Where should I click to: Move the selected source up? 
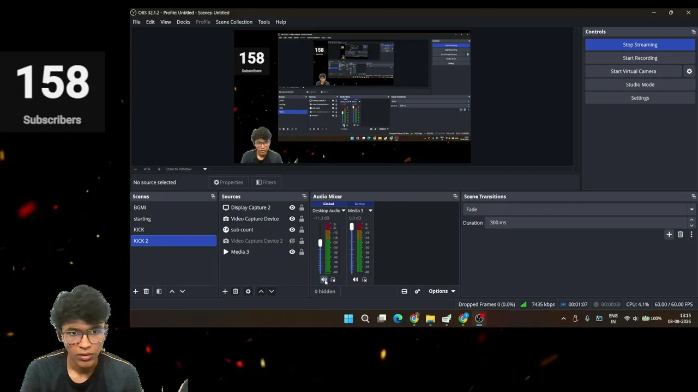(x=261, y=291)
